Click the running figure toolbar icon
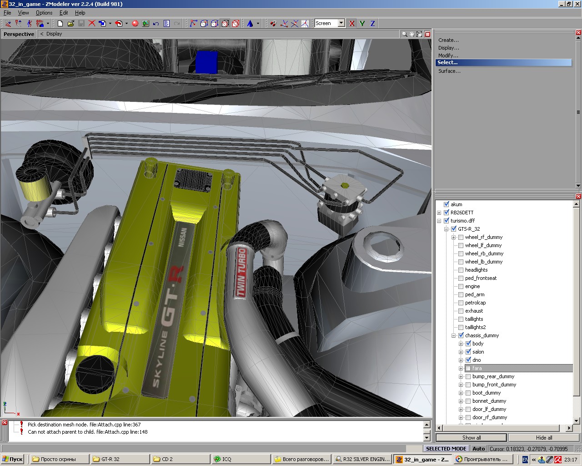 coord(29,23)
